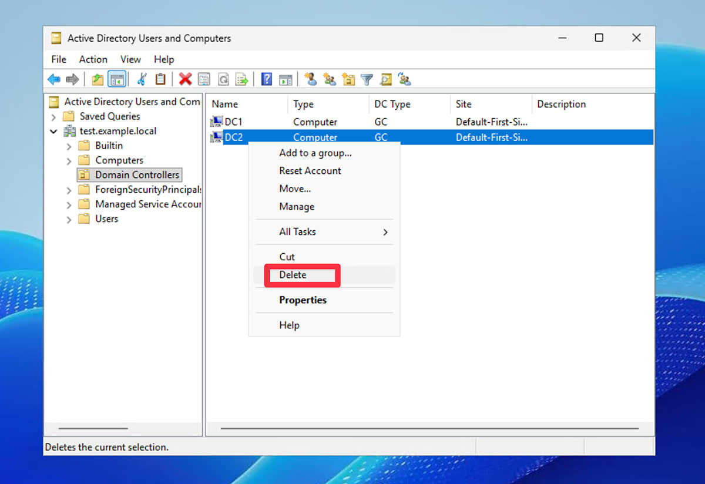
Task: Click the Back arrow toolbar icon
Action: (x=54, y=79)
